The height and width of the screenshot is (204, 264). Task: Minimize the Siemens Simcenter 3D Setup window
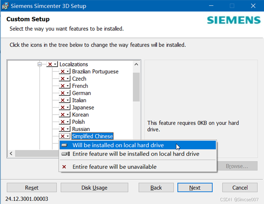coord(211,6)
